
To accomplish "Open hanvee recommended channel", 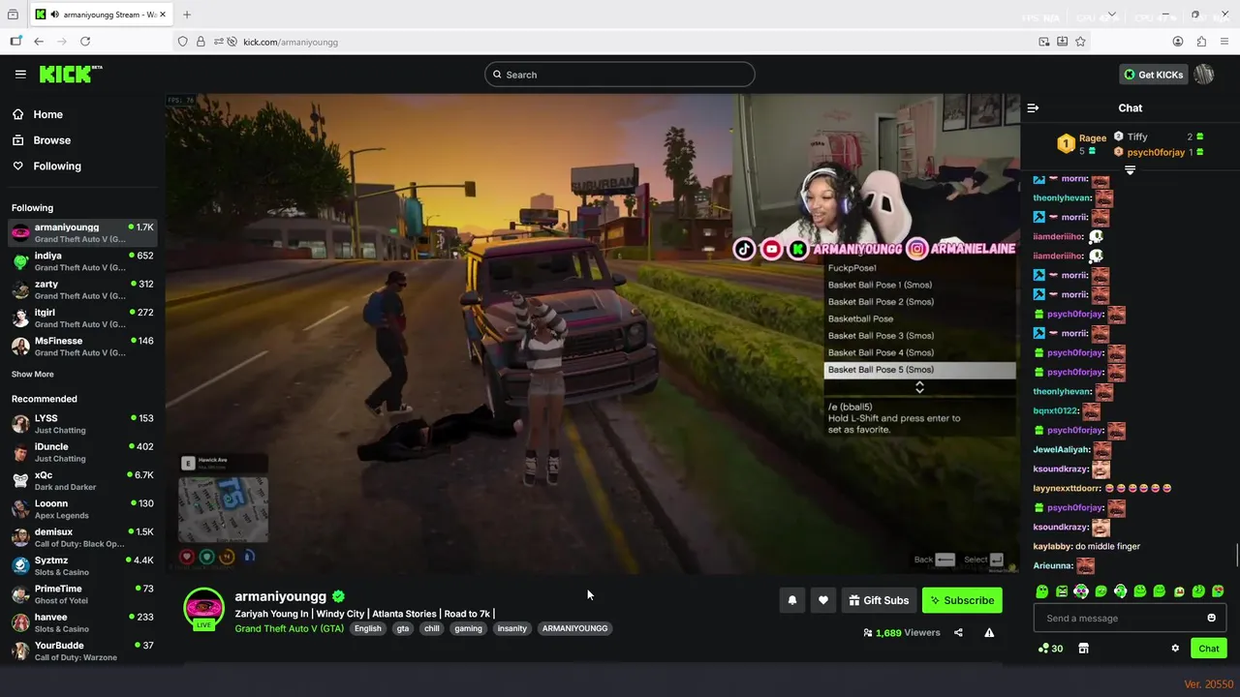I will pos(81,622).
